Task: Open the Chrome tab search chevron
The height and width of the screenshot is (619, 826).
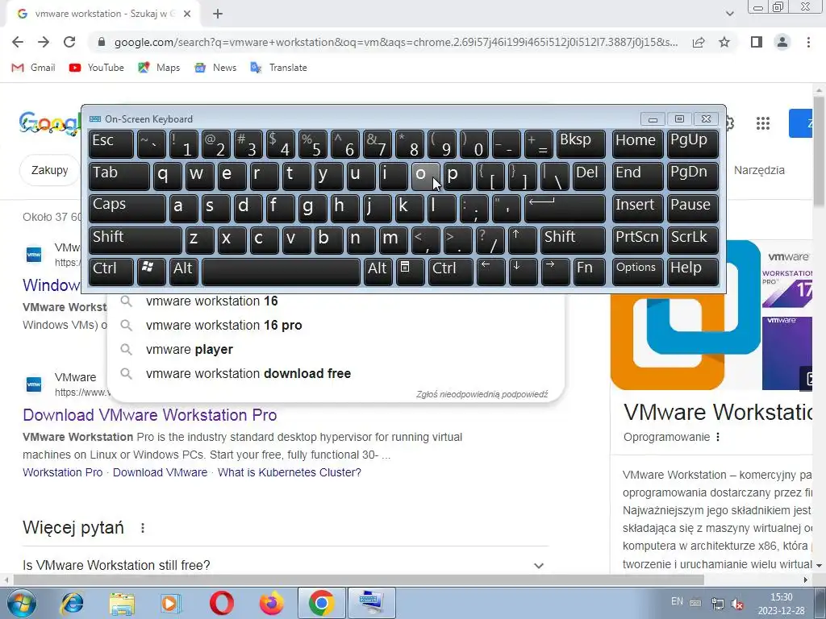Action: 729,14
